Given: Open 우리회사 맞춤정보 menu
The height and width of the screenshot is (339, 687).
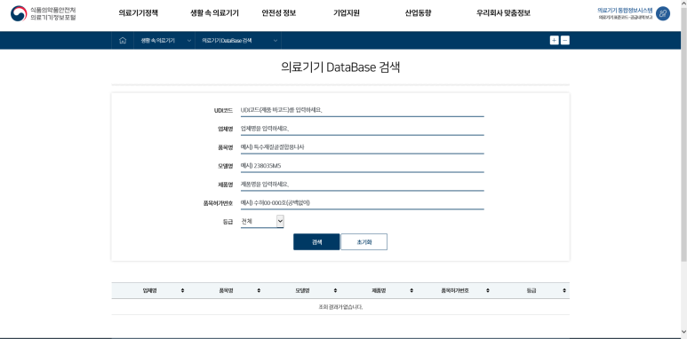Looking at the screenshot, I should (x=503, y=13).
